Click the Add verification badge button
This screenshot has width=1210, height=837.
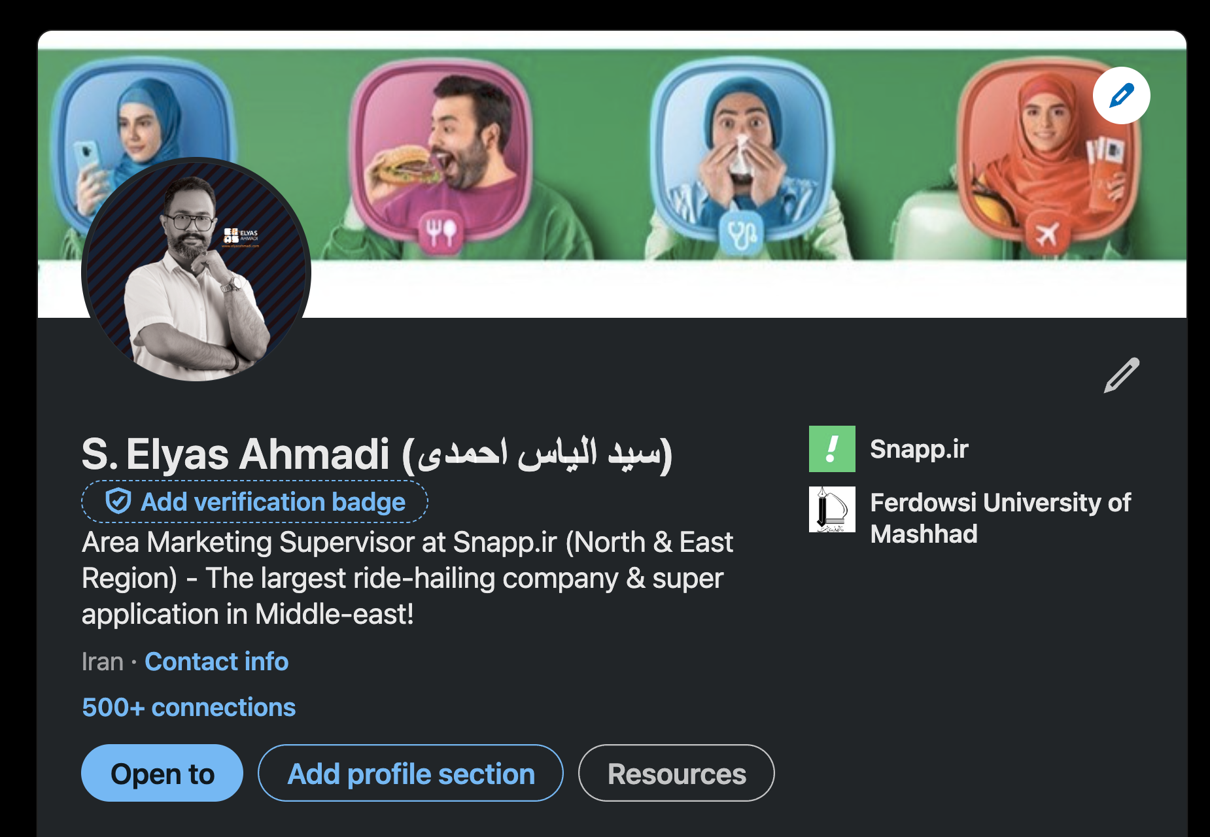(x=255, y=502)
